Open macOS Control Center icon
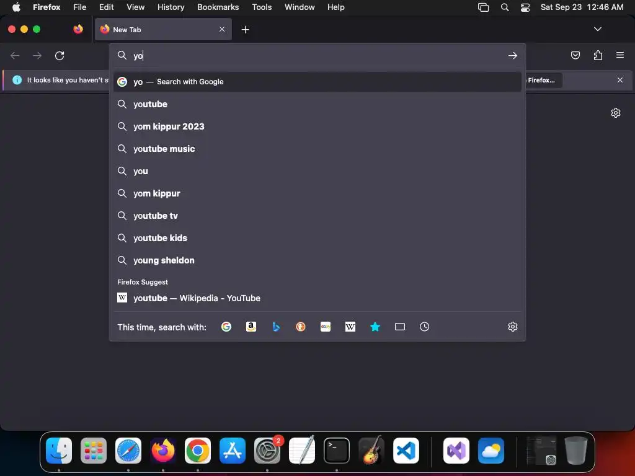This screenshot has width=635, height=476. point(525,7)
